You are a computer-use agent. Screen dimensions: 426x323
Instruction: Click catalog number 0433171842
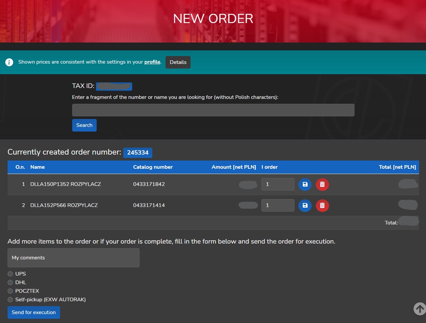(149, 184)
